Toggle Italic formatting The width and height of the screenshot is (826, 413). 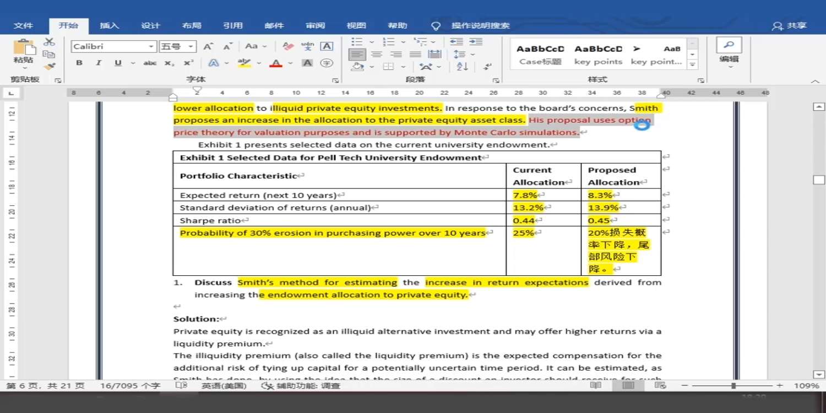[99, 63]
